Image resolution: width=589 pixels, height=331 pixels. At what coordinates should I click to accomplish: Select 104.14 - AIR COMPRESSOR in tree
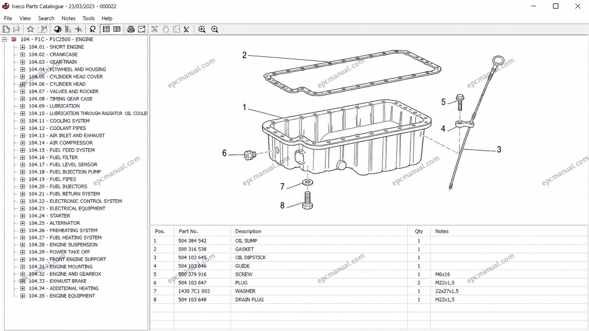[60, 143]
